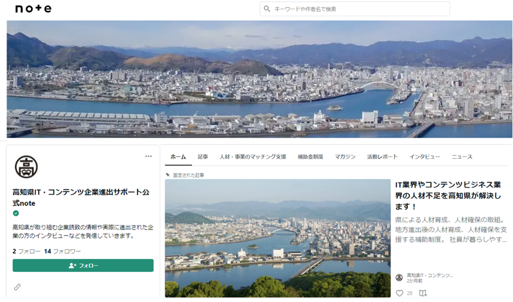Open the pinned article city thumbnail
The image size is (513, 302).
click(278, 238)
